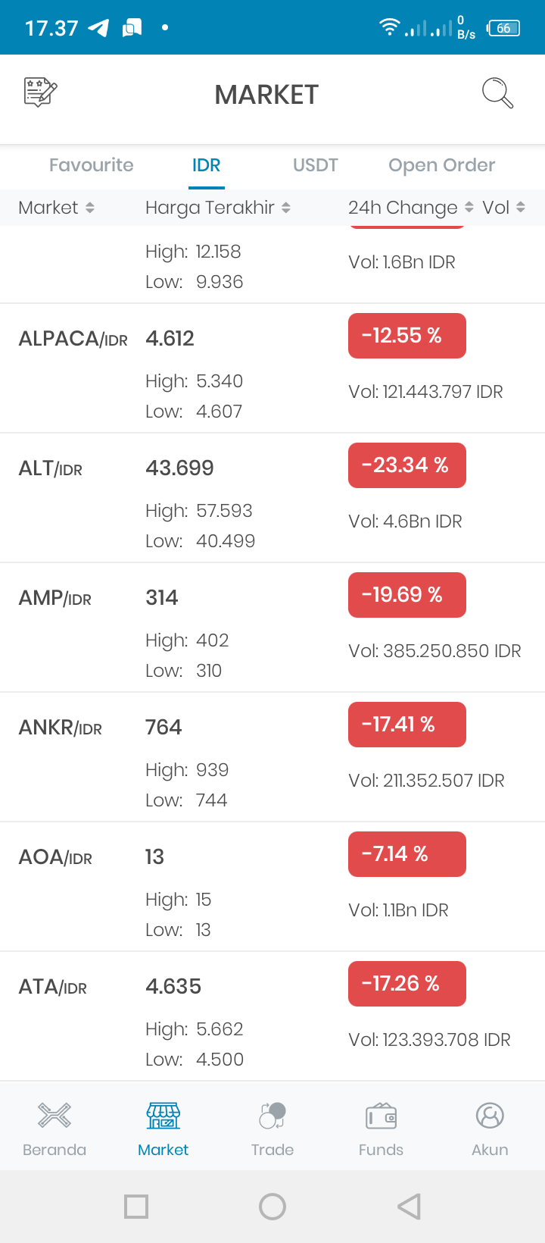Viewport: 545px width, 1243px height.
Task: Switch to the Open Order tab
Action: click(442, 165)
